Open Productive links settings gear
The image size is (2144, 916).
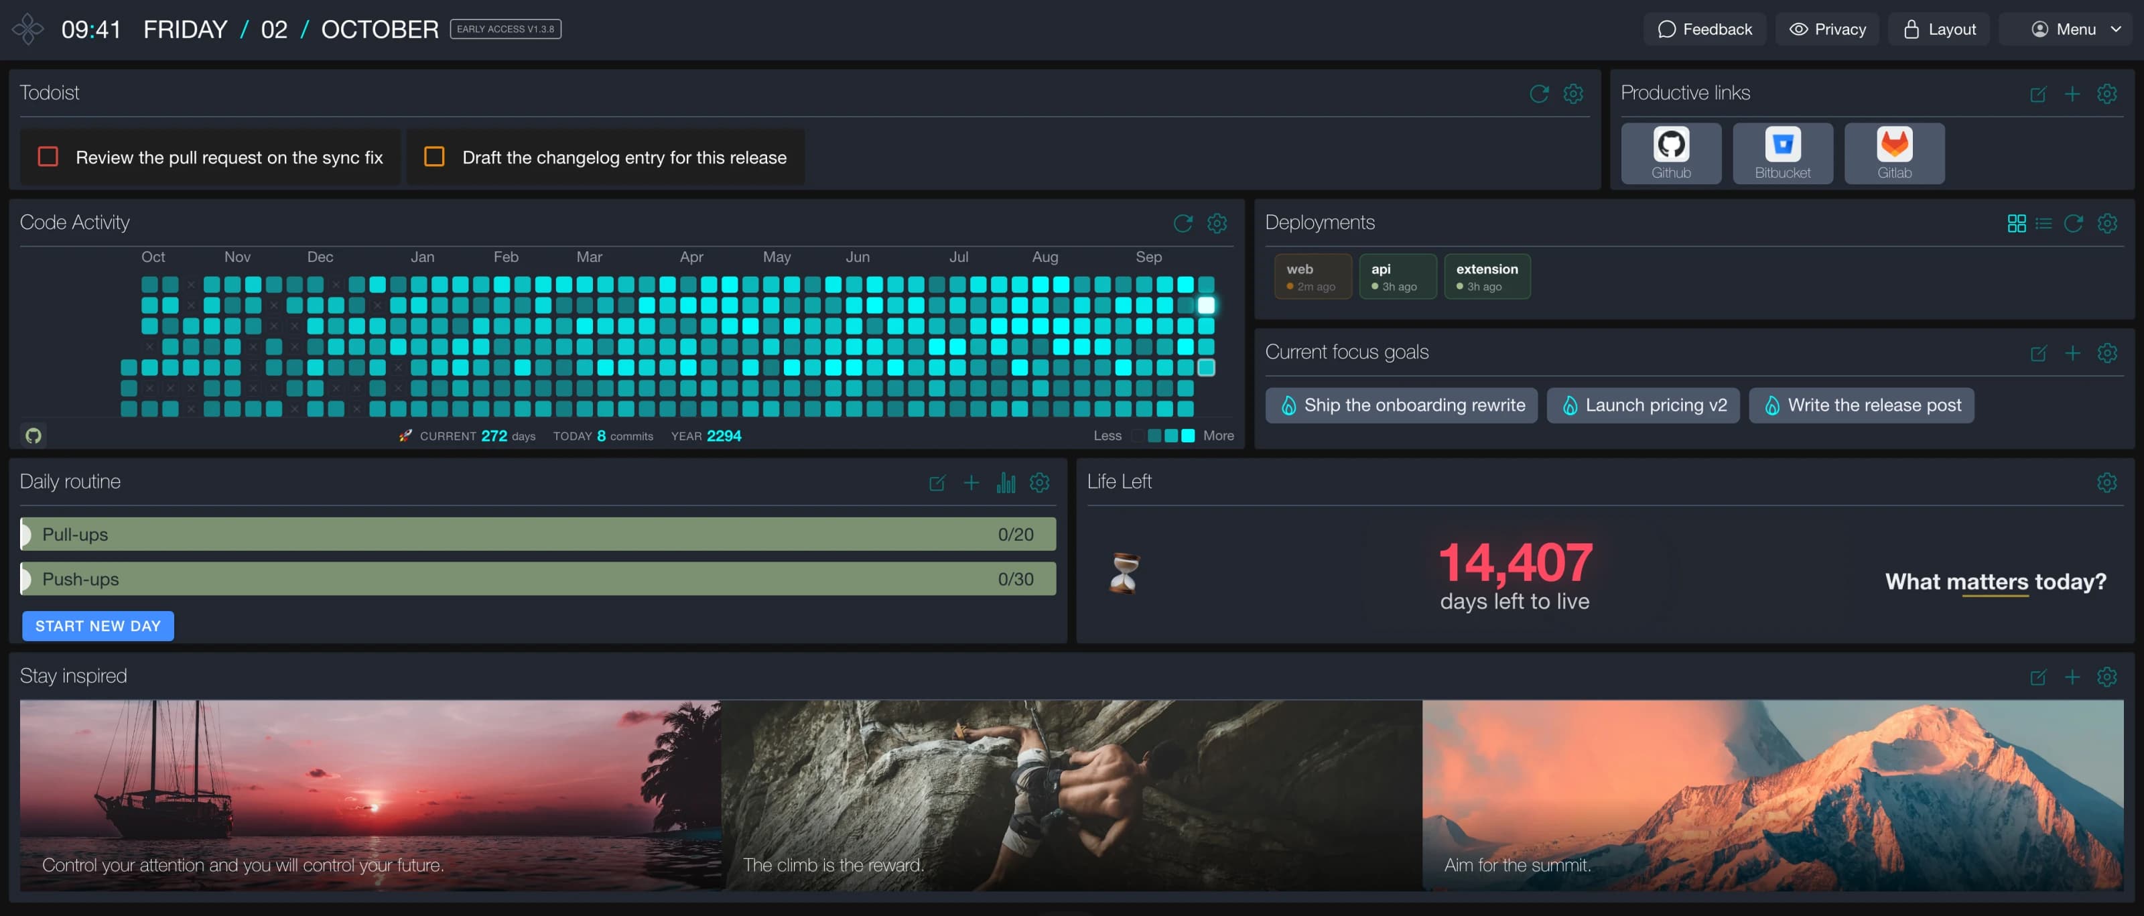point(2106,93)
